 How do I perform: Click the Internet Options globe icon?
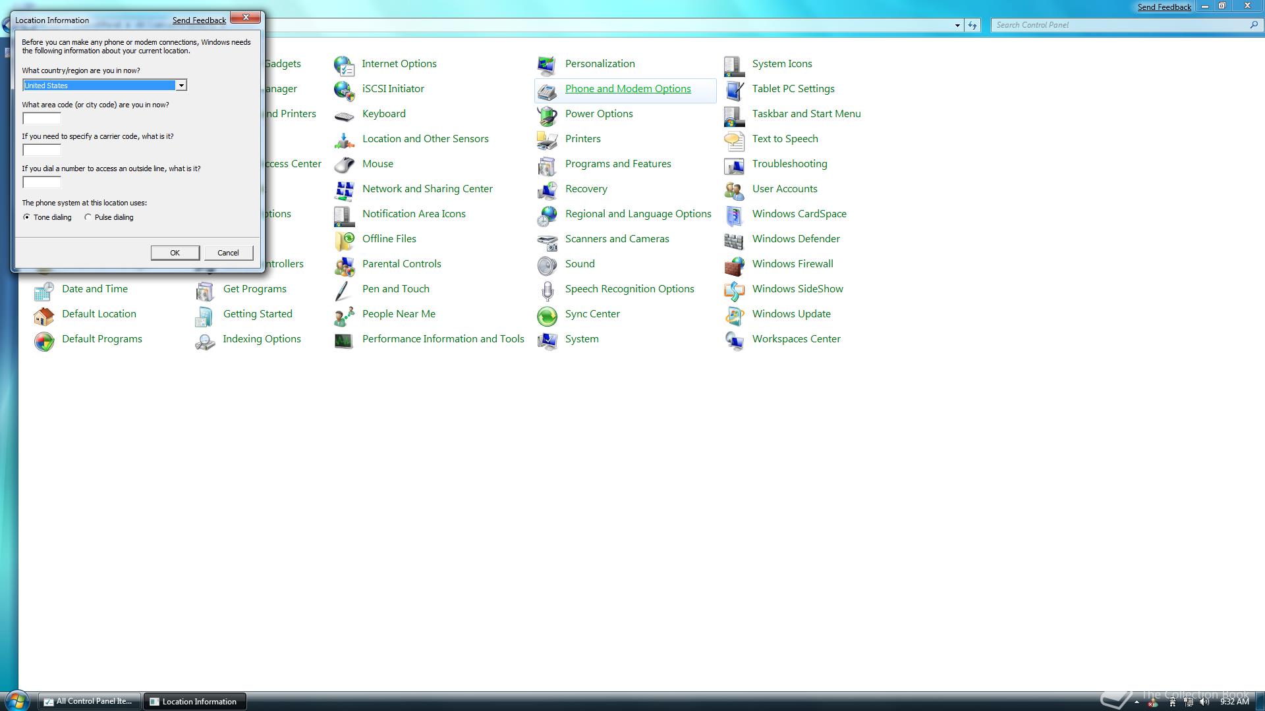(344, 65)
